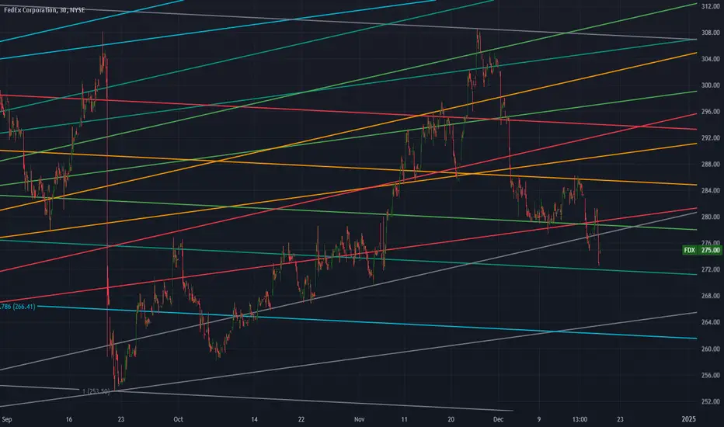This screenshot has height=427, width=724.
Task: Click the 20 date label on time axis
Action: click(x=451, y=419)
